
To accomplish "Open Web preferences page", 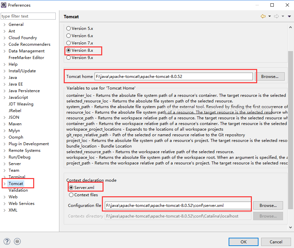I will (13, 197).
